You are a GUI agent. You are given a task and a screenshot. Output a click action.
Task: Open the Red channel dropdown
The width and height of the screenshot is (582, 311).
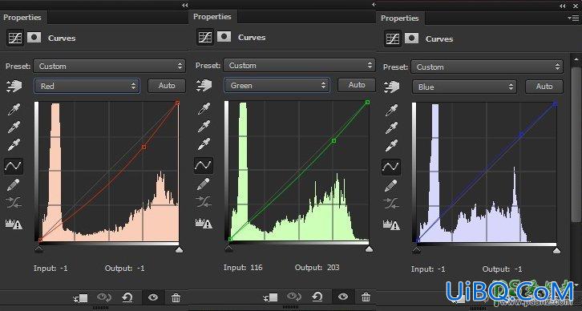(87, 86)
